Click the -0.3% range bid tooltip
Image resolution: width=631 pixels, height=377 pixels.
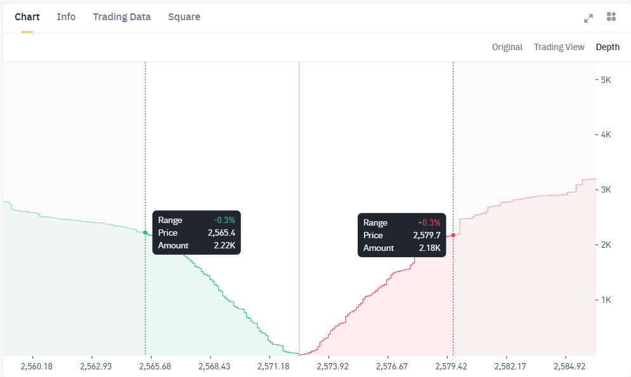point(197,233)
